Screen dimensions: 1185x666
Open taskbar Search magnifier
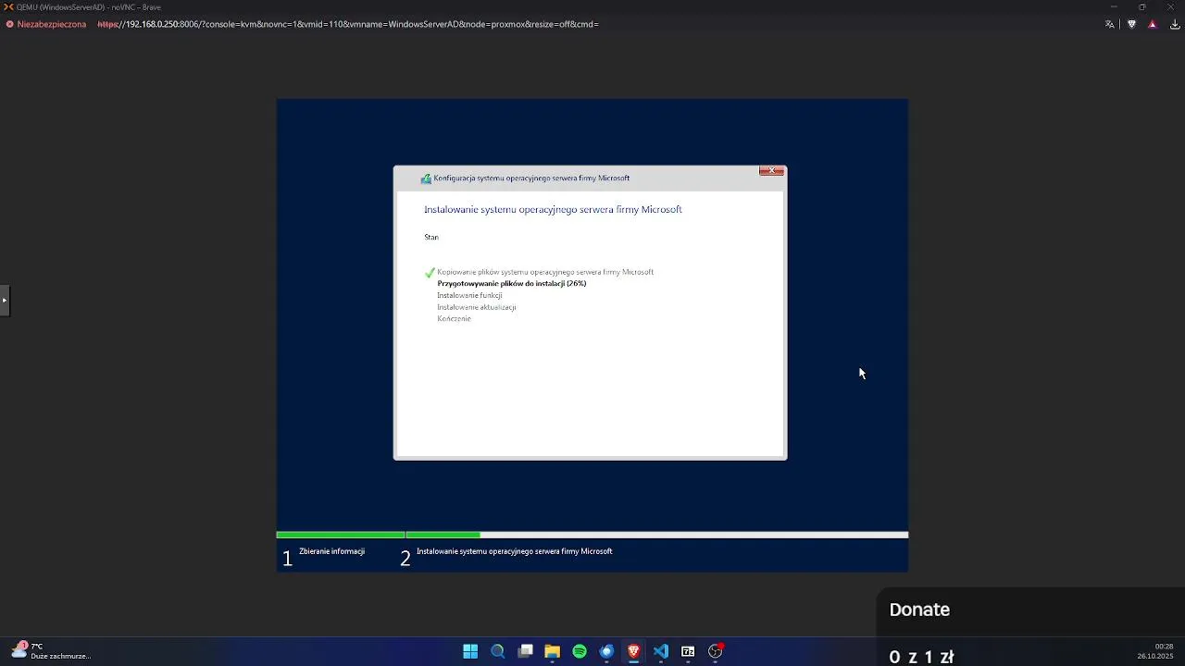(x=497, y=651)
